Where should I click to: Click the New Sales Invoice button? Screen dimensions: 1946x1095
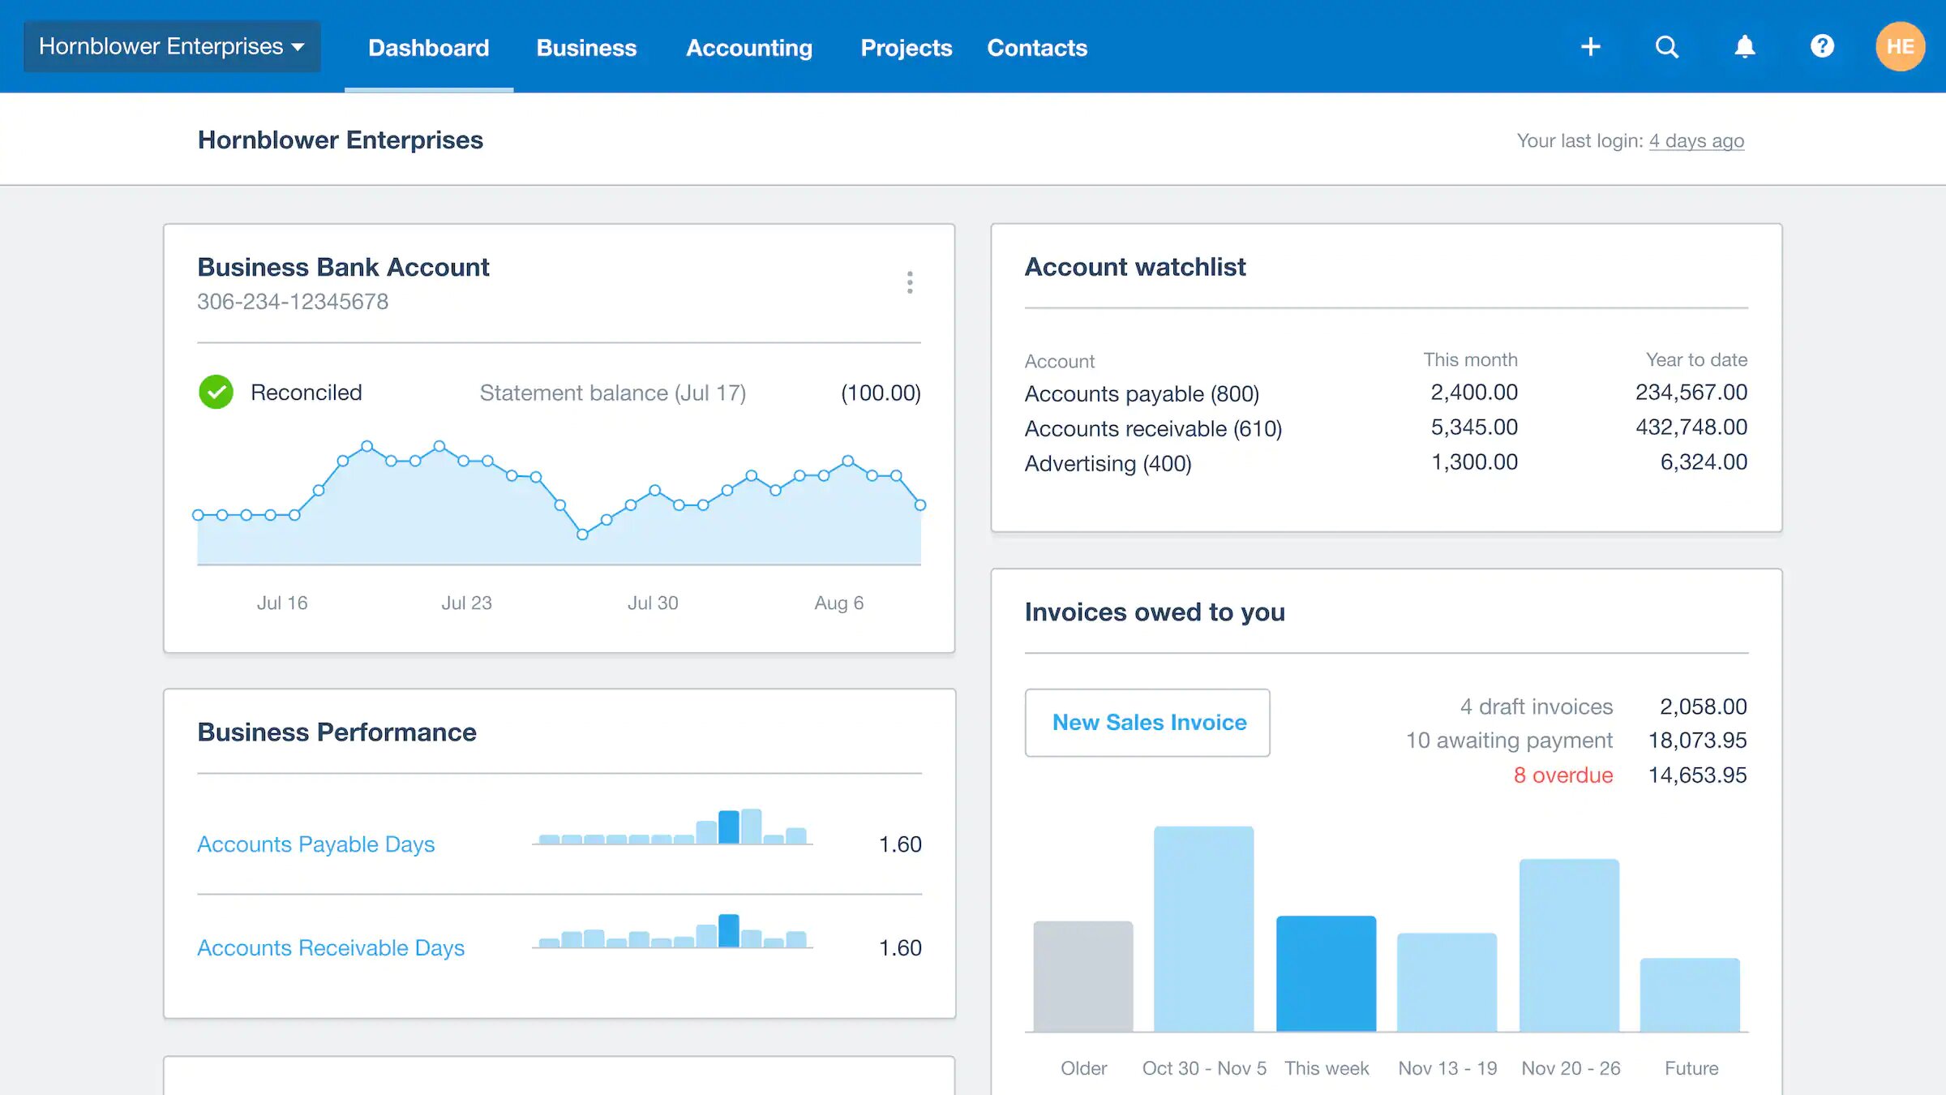click(x=1147, y=722)
